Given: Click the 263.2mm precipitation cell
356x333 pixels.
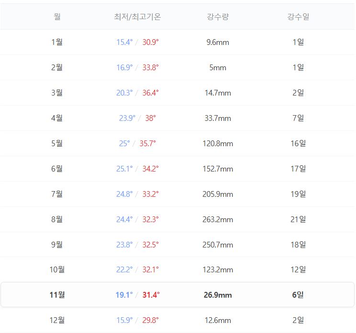Looking at the screenshot, I should coord(218,220).
